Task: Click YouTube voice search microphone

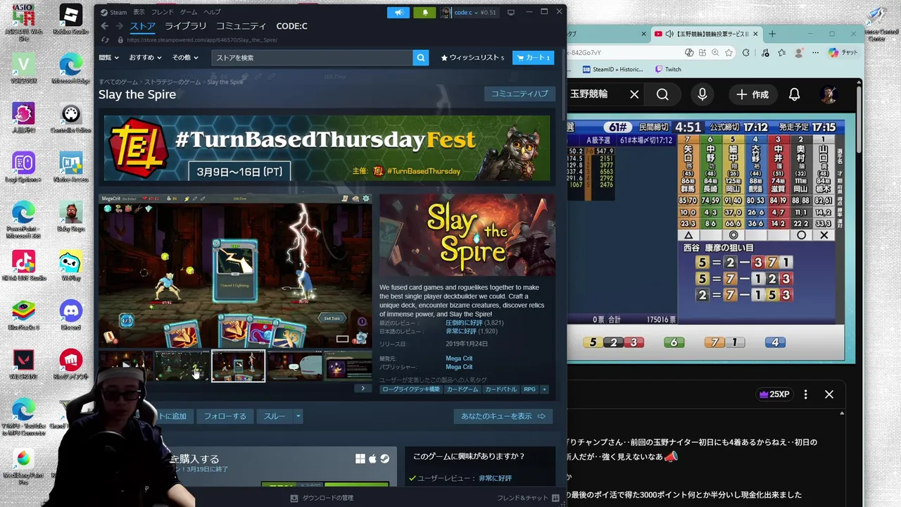Action: [702, 94]
